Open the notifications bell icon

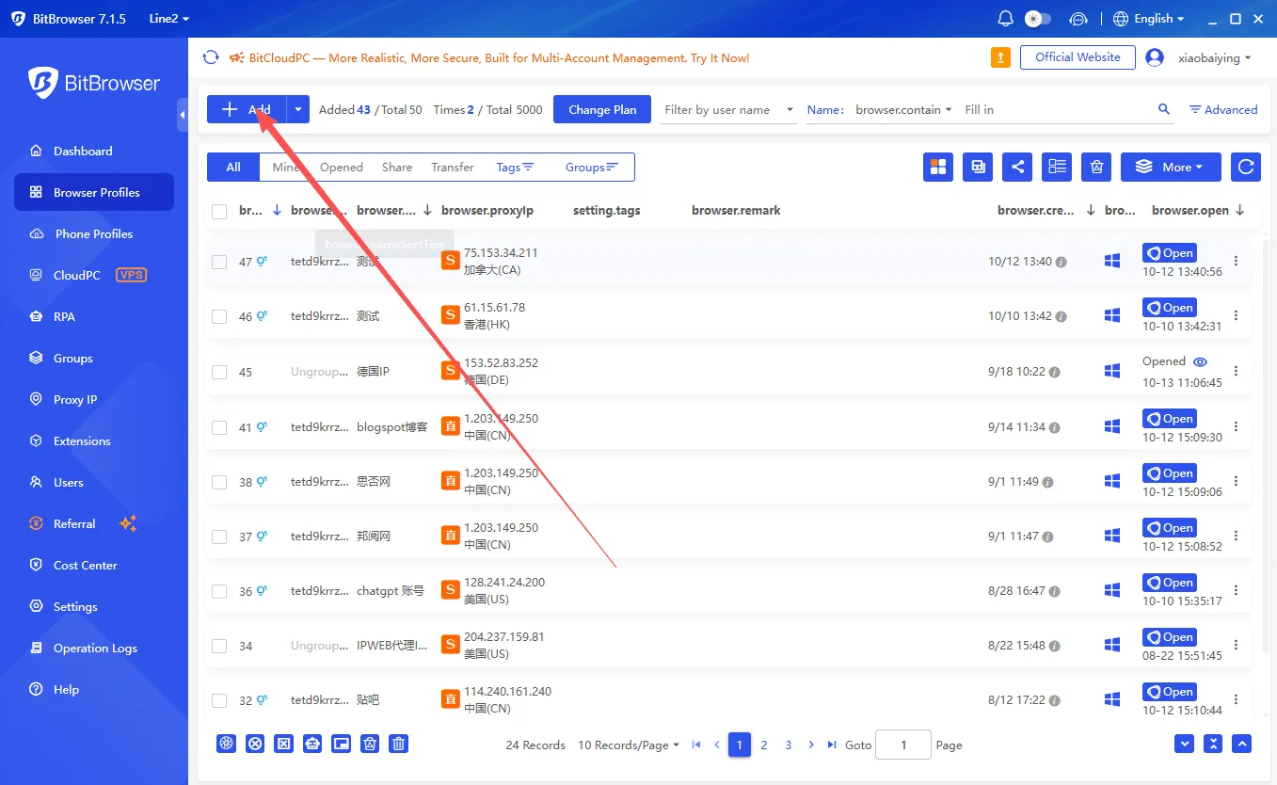[1005, 19]
